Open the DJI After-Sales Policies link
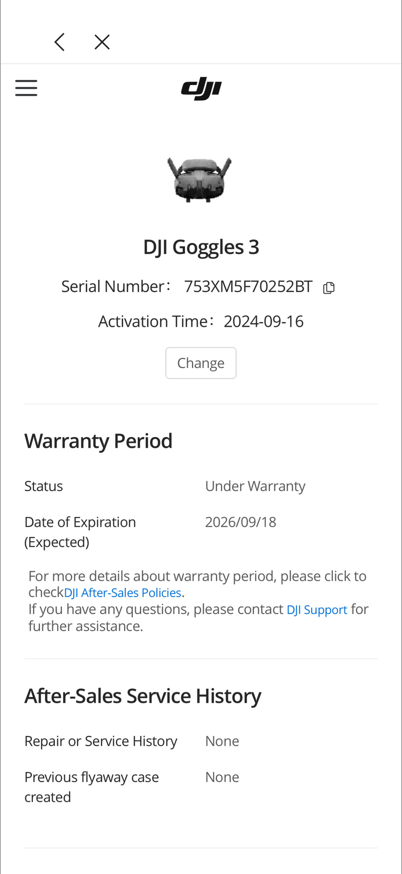The image size is (402, 874). coord(122,593)
